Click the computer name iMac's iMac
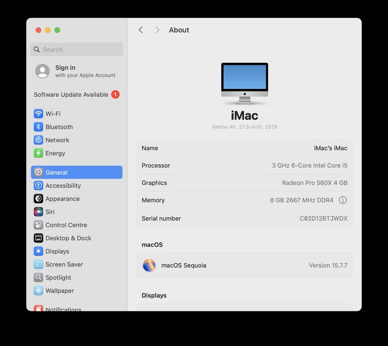Image resolution: width=388 pixels, height=346 pixels. (331, 148)
